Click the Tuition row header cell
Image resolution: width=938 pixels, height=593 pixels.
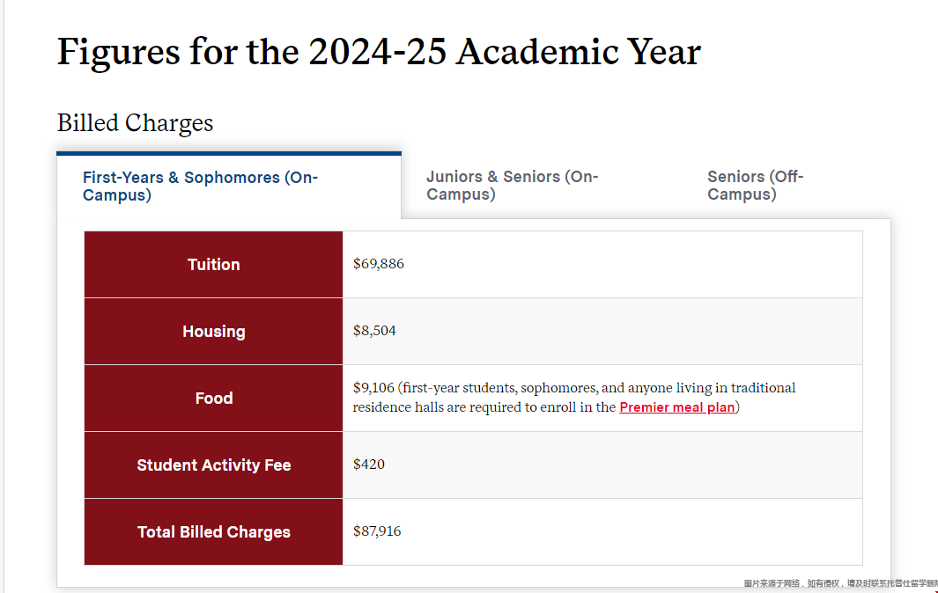[x=213, y=265]
